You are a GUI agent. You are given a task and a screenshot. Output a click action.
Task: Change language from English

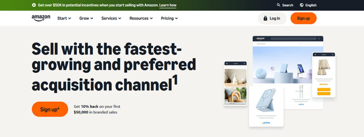(x=308, y=5)
